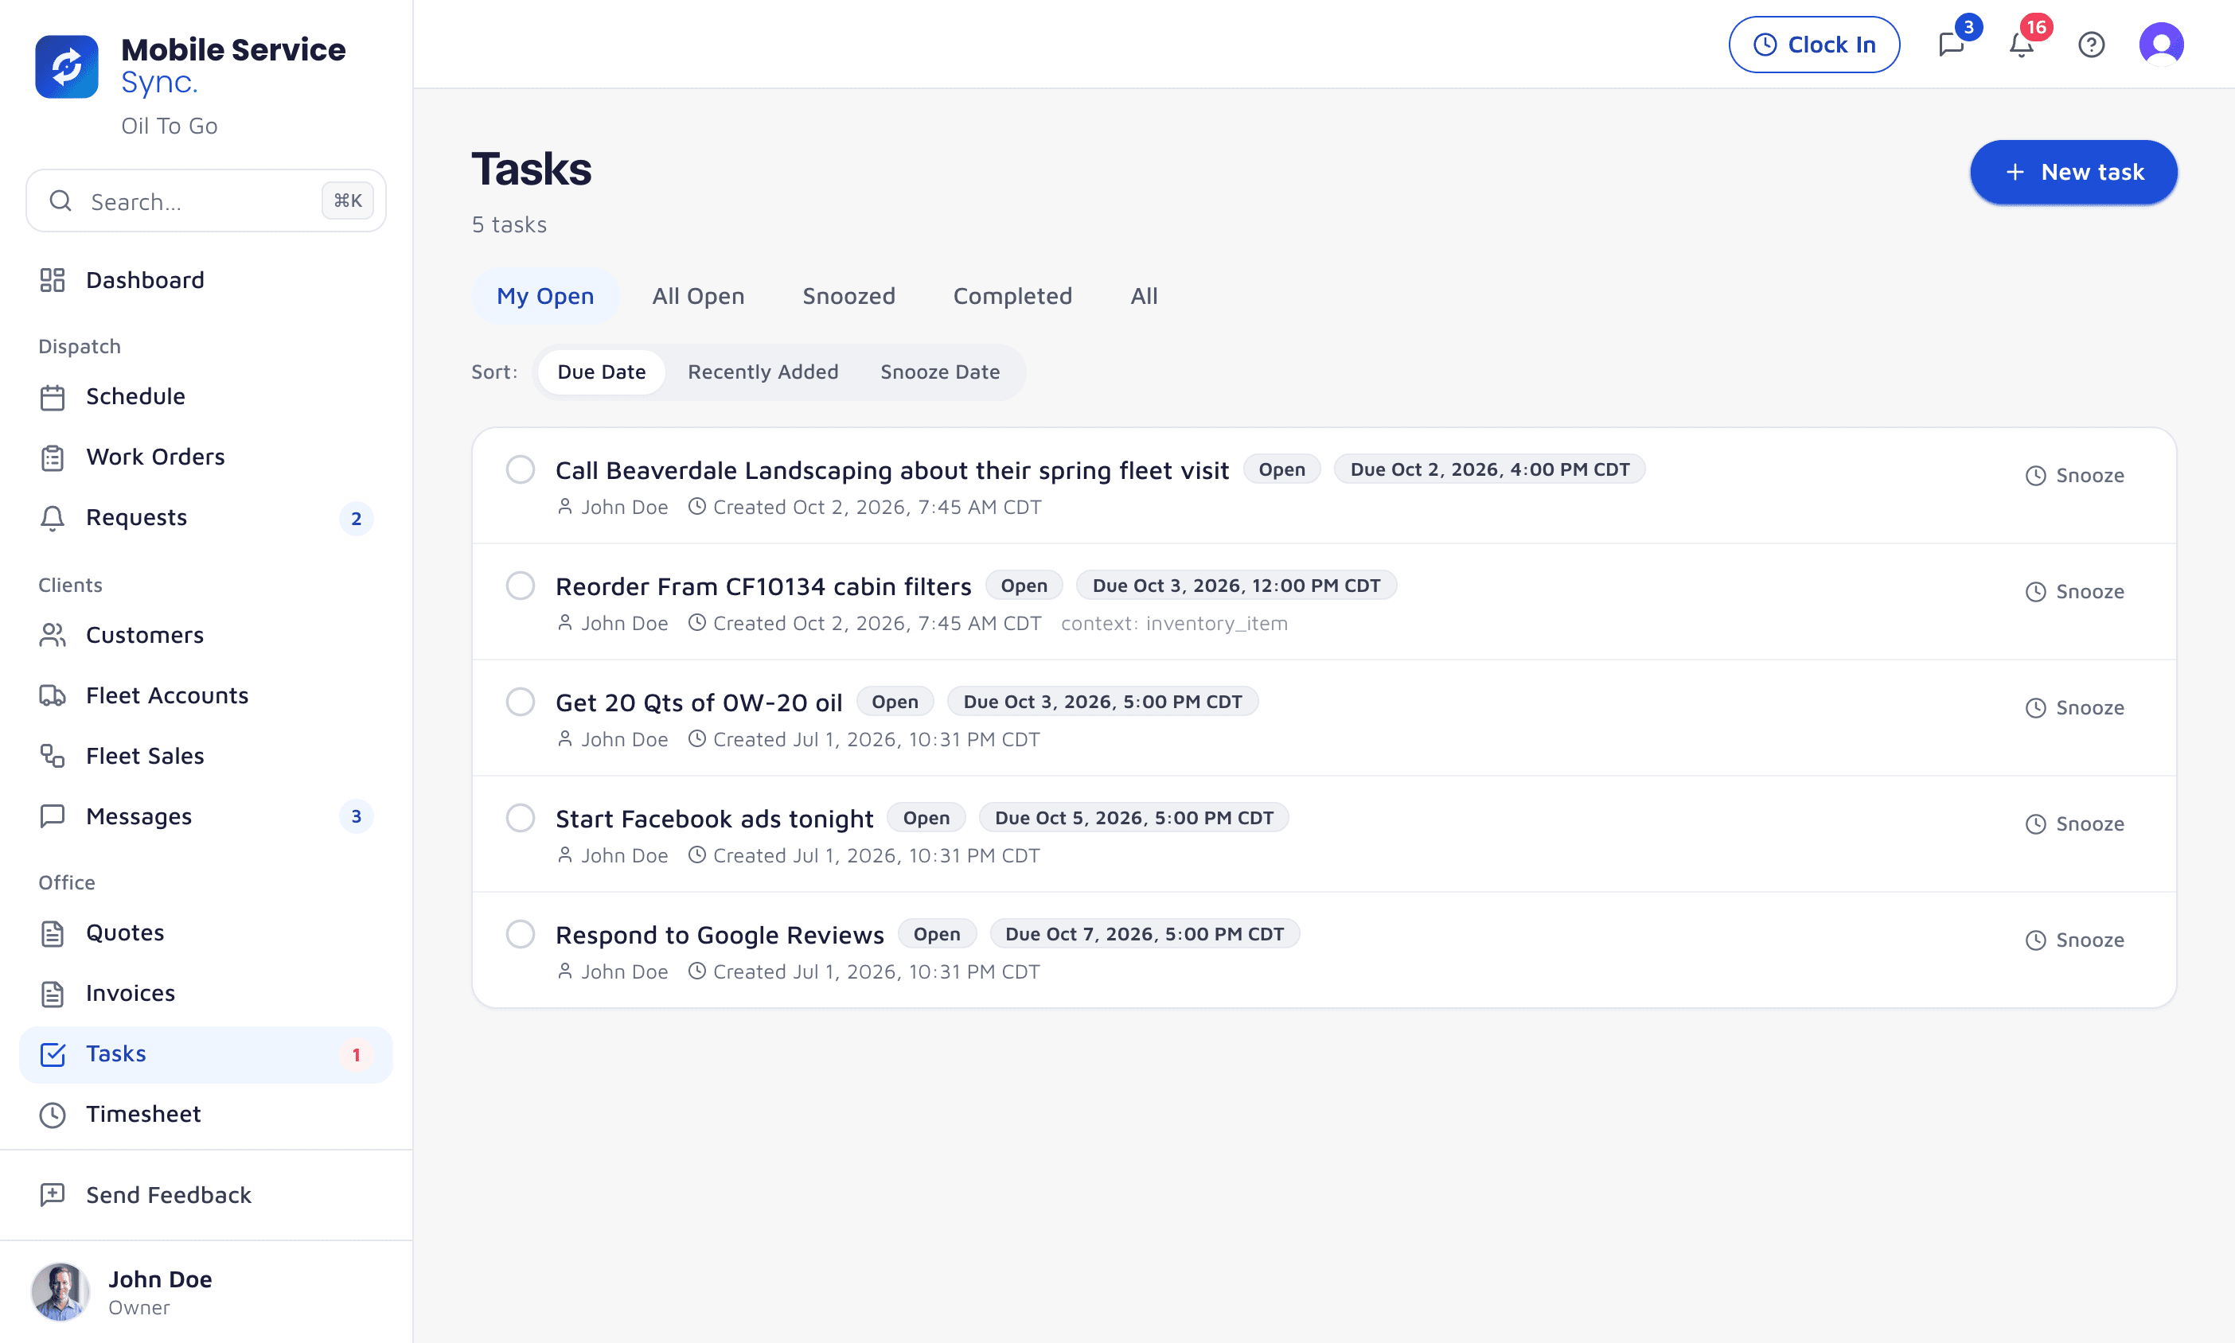Switch to the All Open tab
Viewport: 2235px width, 1343px height.
(x=698, y=296)
